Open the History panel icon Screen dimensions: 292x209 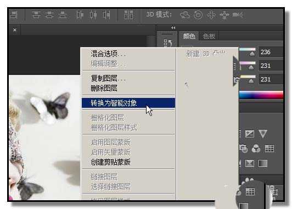(x=167, y=43)
